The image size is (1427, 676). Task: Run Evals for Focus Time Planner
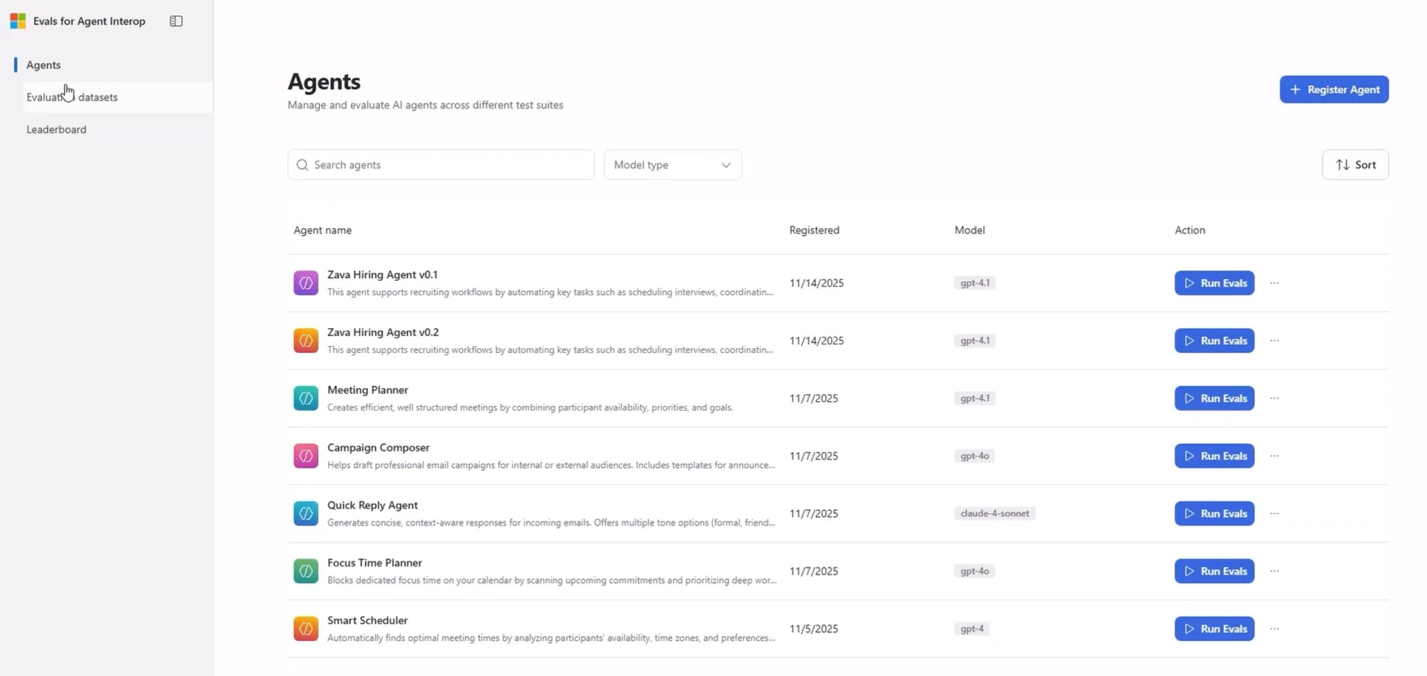click(x=1214, y=571)
